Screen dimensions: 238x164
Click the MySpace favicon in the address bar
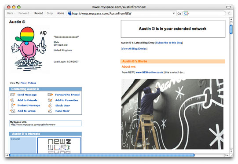70,13
